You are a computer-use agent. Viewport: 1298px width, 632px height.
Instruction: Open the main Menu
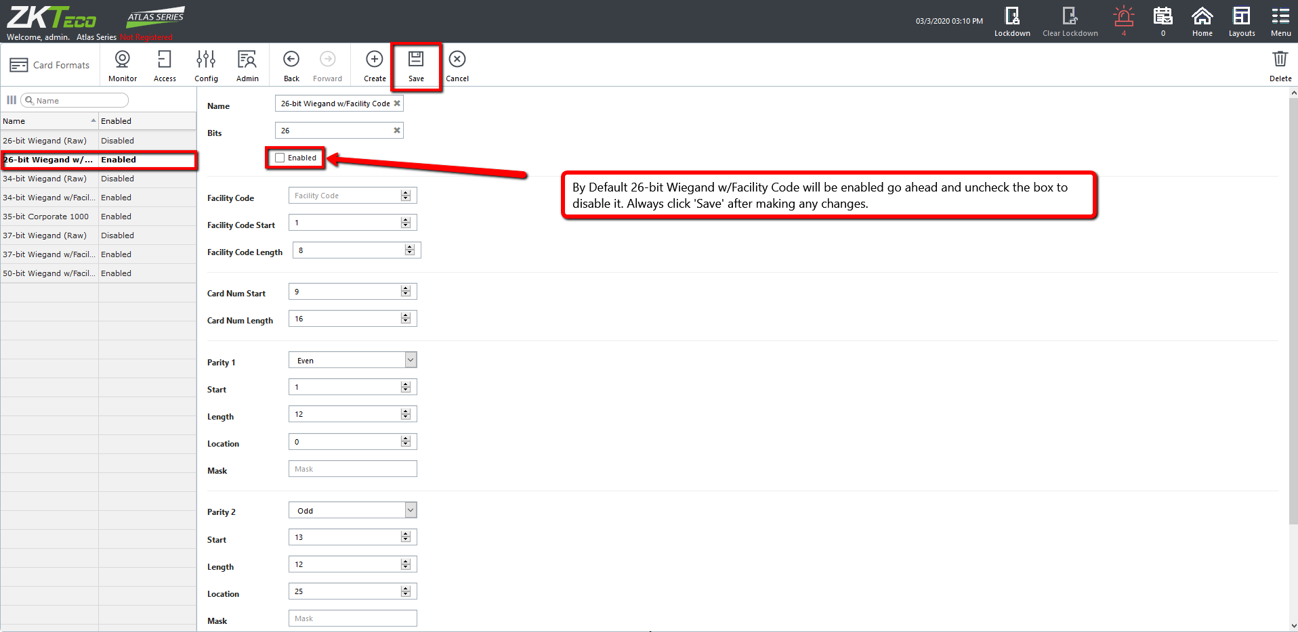pyautogui.click(x=1280, y=22)
